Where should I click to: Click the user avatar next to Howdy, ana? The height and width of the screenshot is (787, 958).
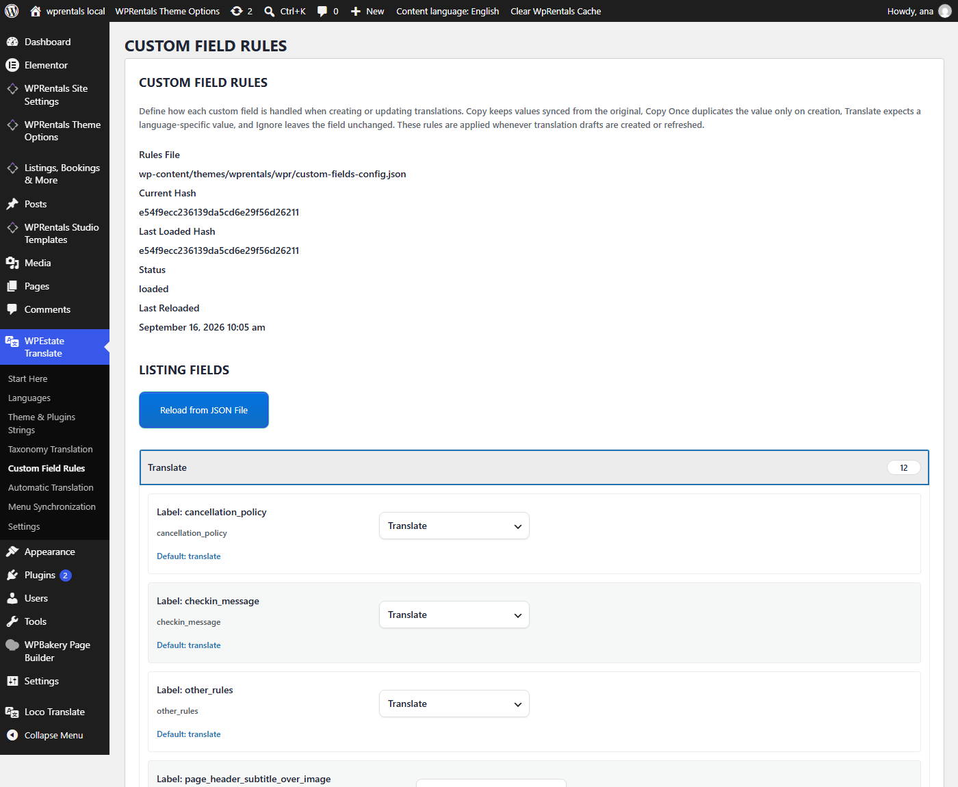pos(945,11)
